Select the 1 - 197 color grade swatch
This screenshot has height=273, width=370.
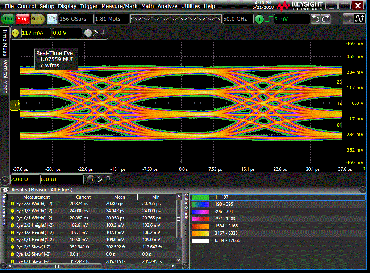(201, 197)
